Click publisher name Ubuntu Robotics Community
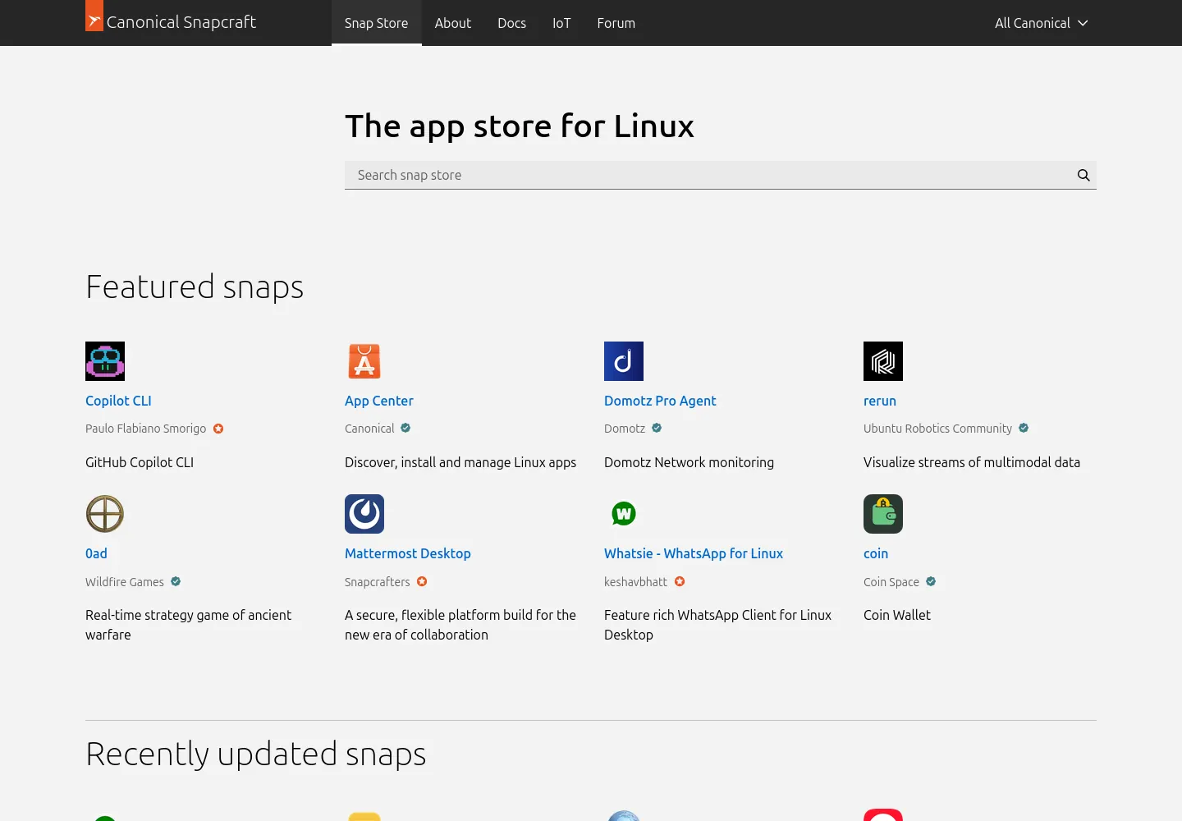 pos(937,429)
